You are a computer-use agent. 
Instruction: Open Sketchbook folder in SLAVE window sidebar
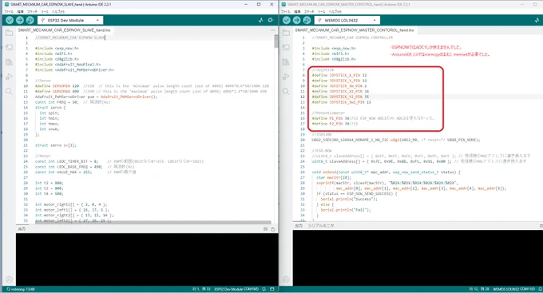pos(9,33)
